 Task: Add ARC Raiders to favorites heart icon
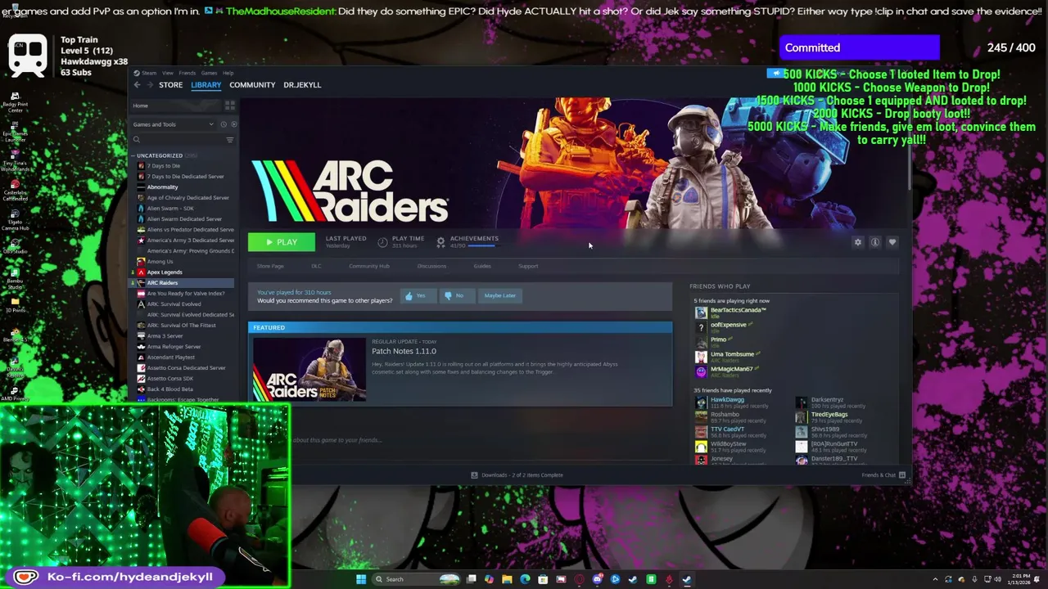(x=892, y=242)
